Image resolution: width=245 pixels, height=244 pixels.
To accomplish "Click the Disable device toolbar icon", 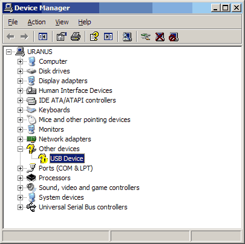I will click(x=174, y=37).
